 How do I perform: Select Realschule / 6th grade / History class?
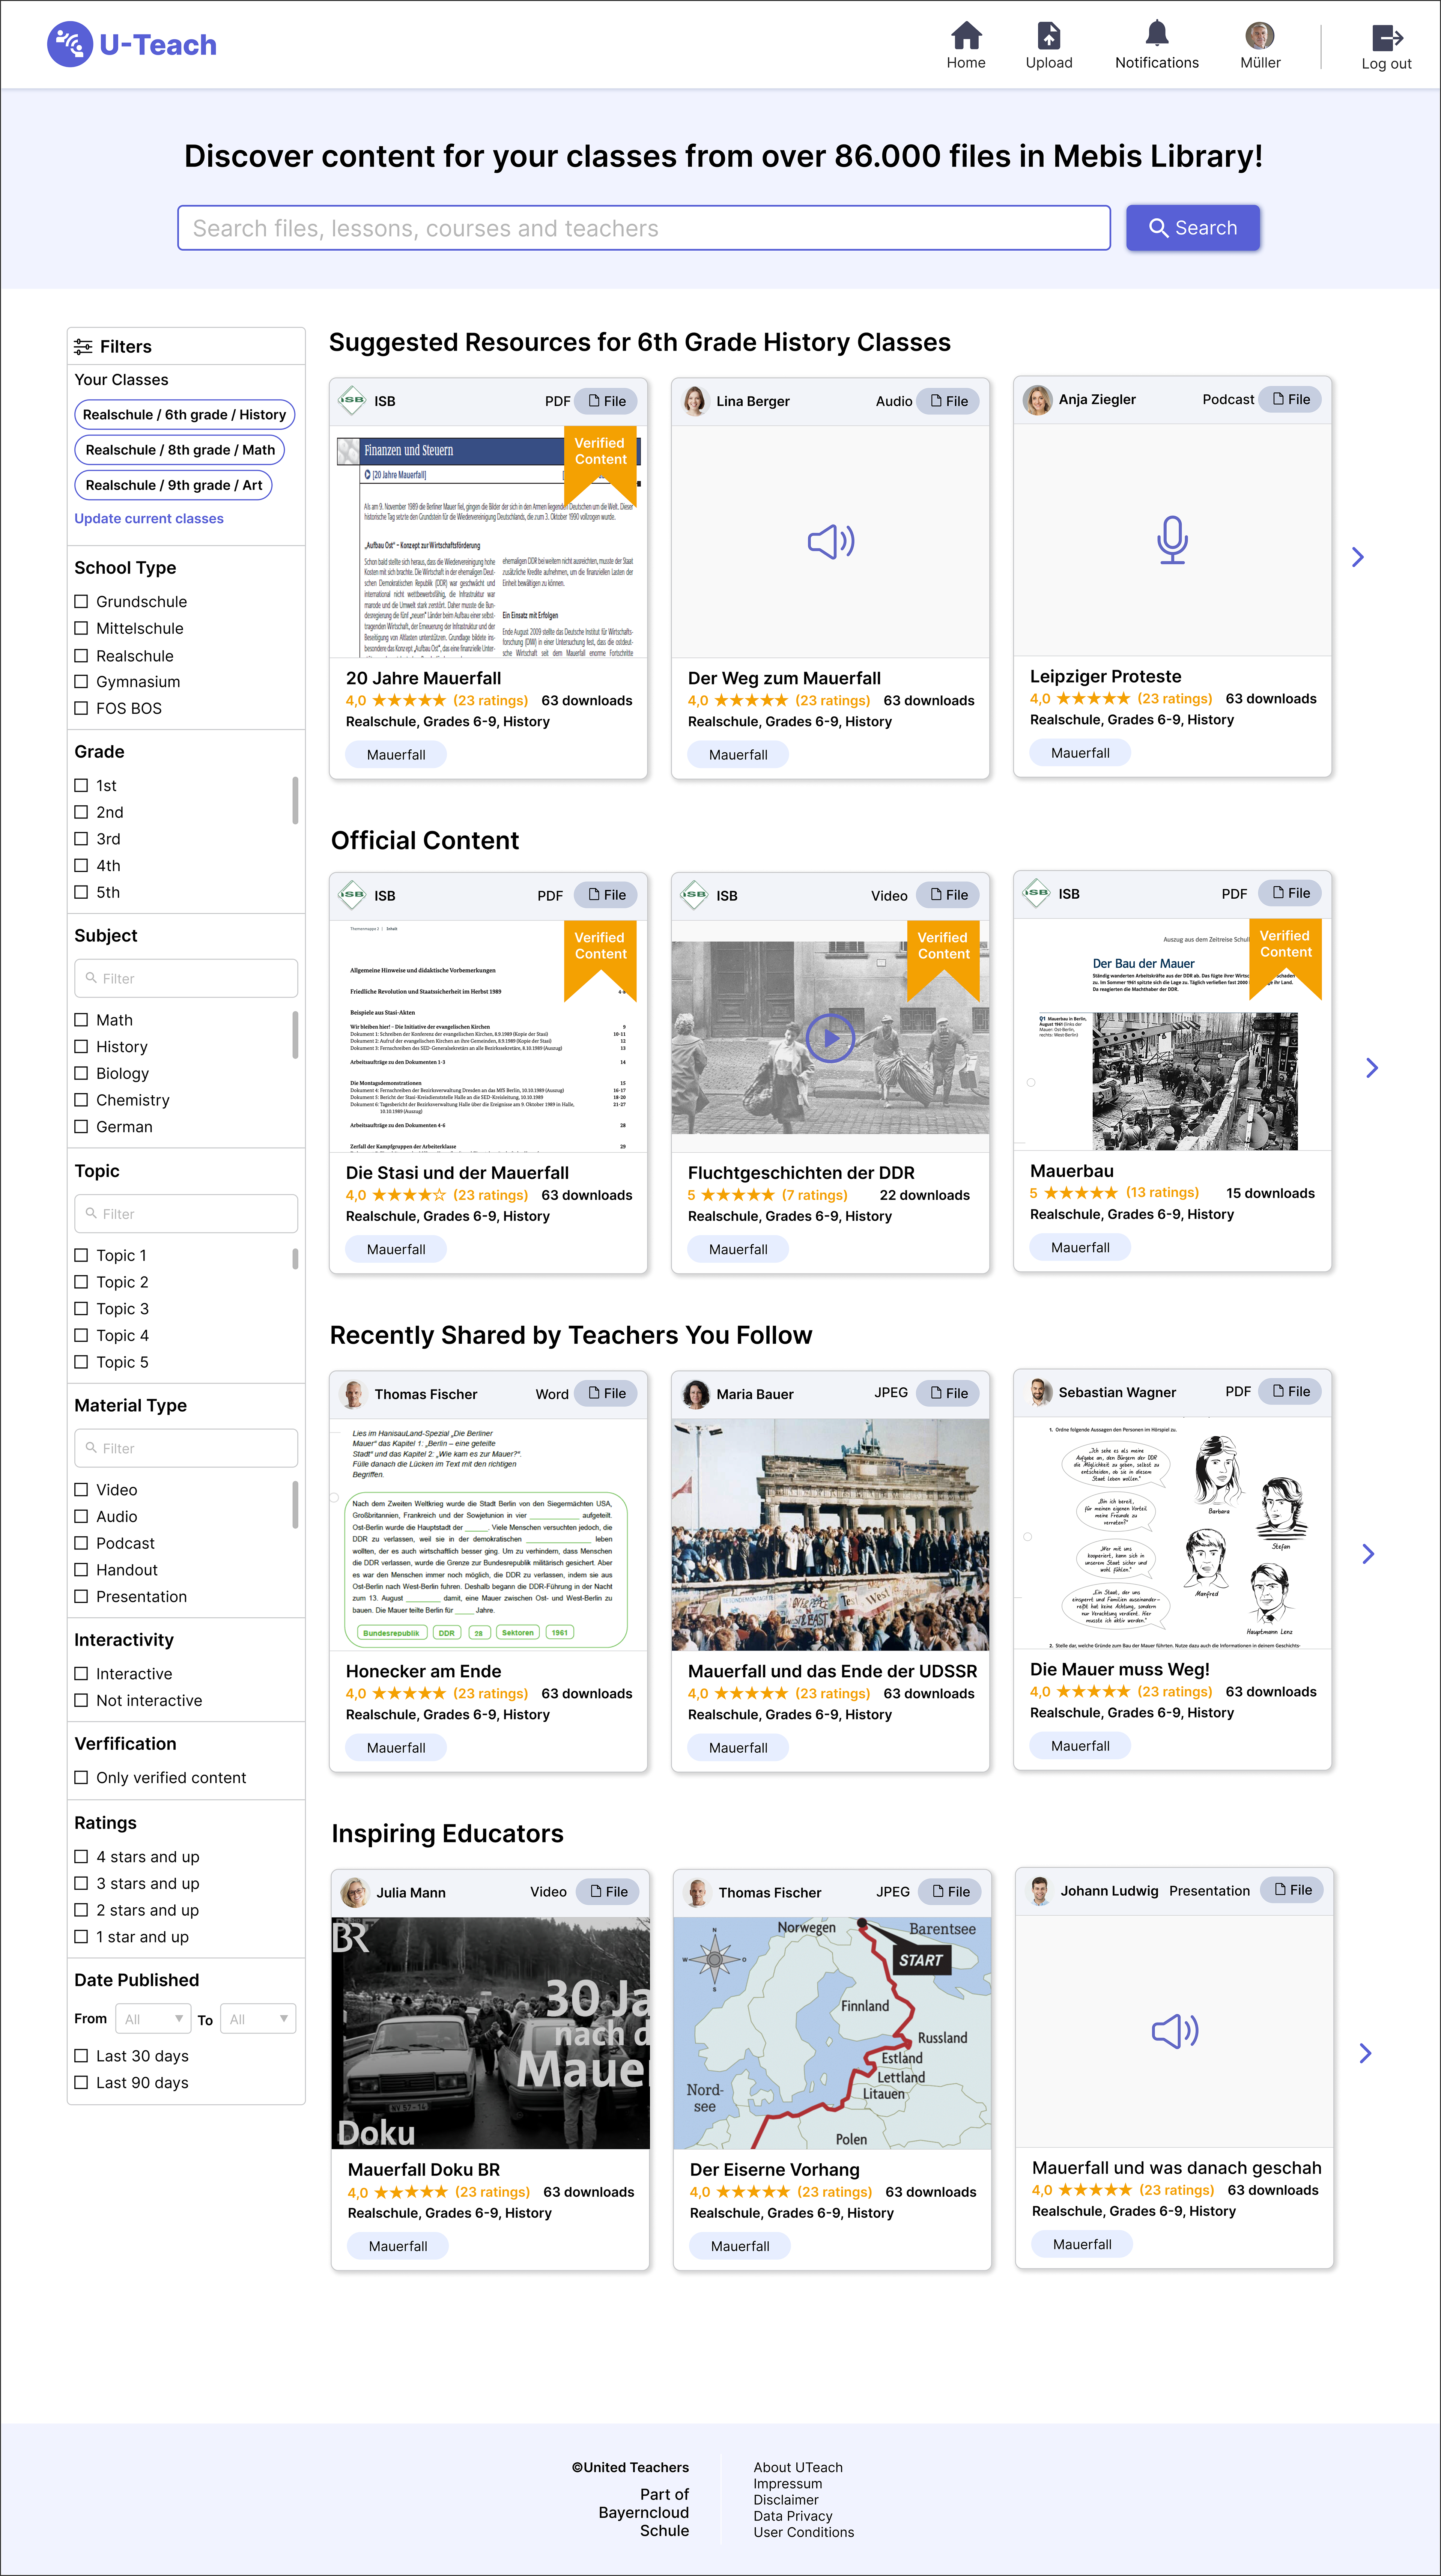[185, 415]
